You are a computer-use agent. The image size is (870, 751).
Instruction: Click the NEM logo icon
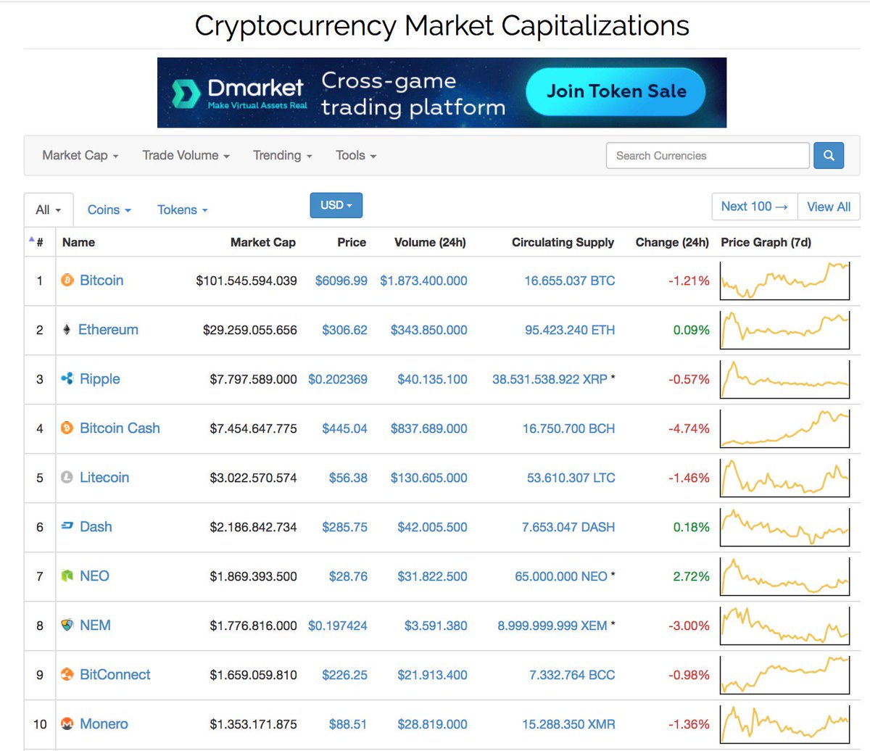click(67, 625)
